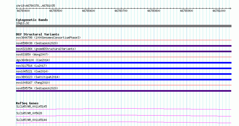Open the nsv4321864 gnomADStructuralVariants label
The width and height of the screenshot is (239, 126).
click(x=46, y=49)
